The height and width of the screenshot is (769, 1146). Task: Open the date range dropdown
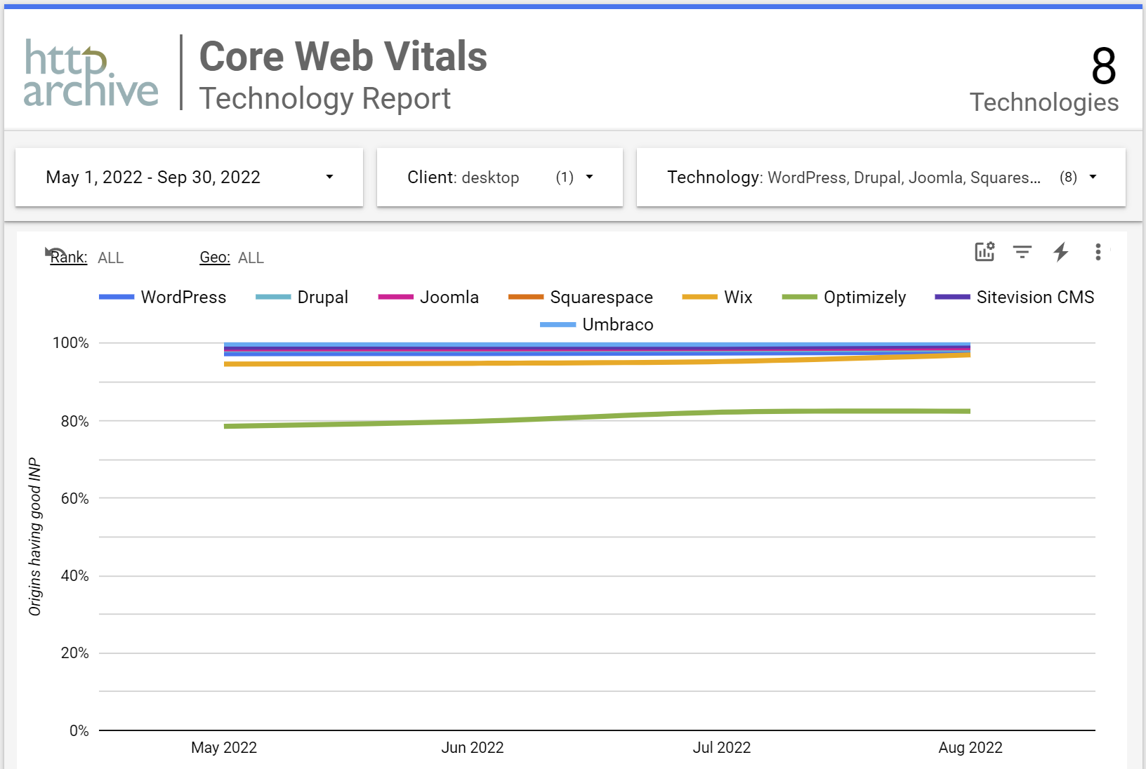pyautogui.click(x=189, y=178)
